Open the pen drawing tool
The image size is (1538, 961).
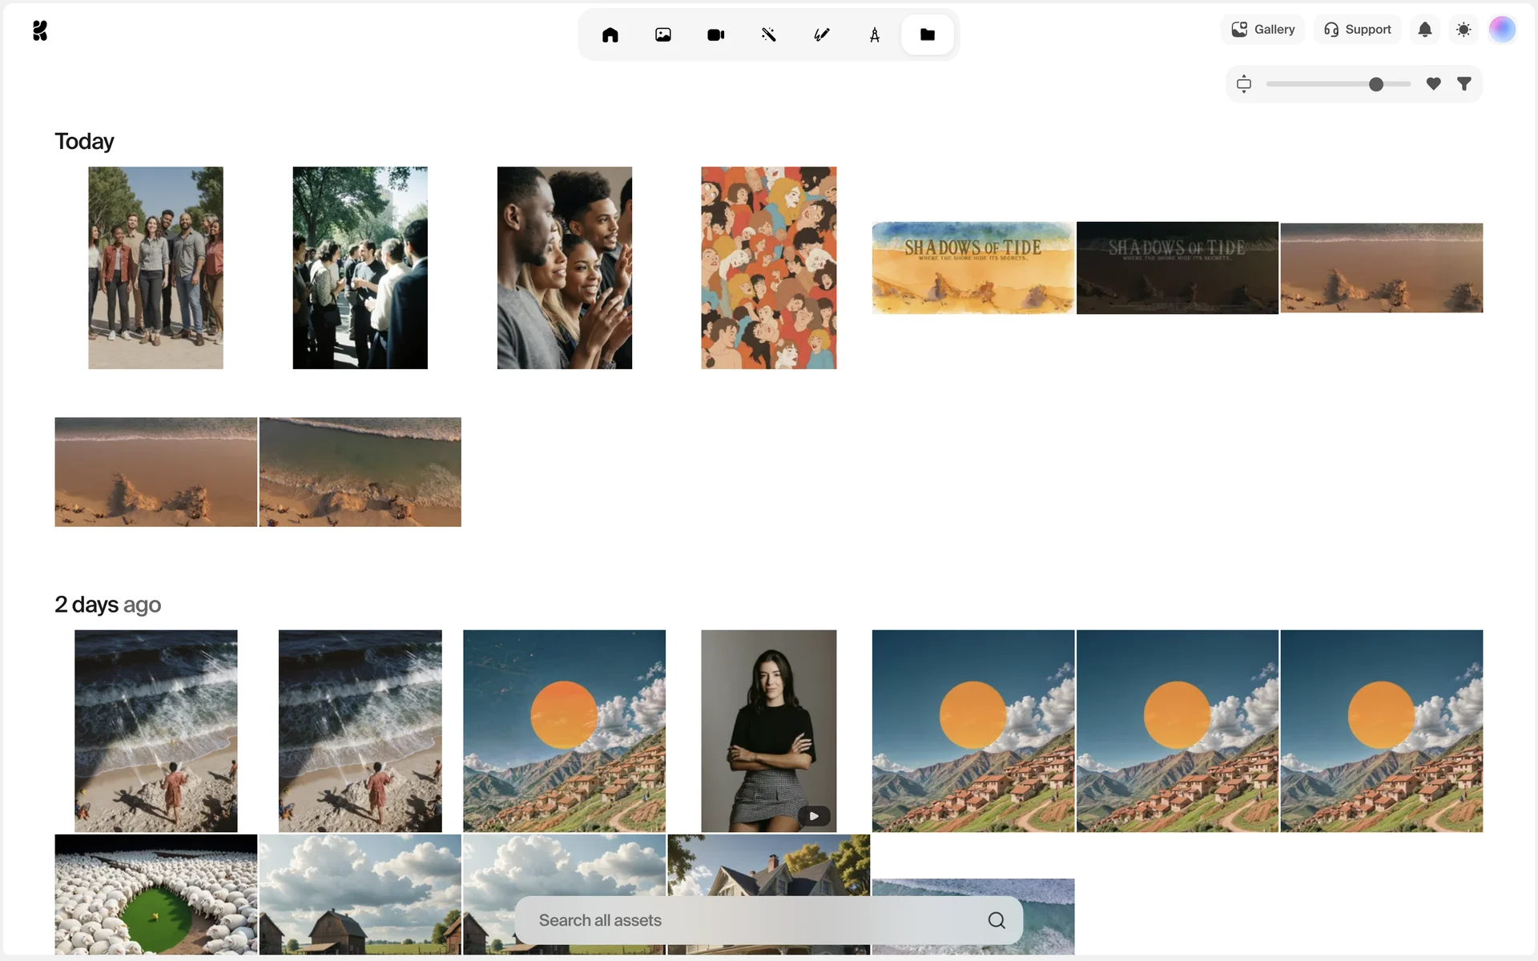pyautogui.click(x=821, y=34)
